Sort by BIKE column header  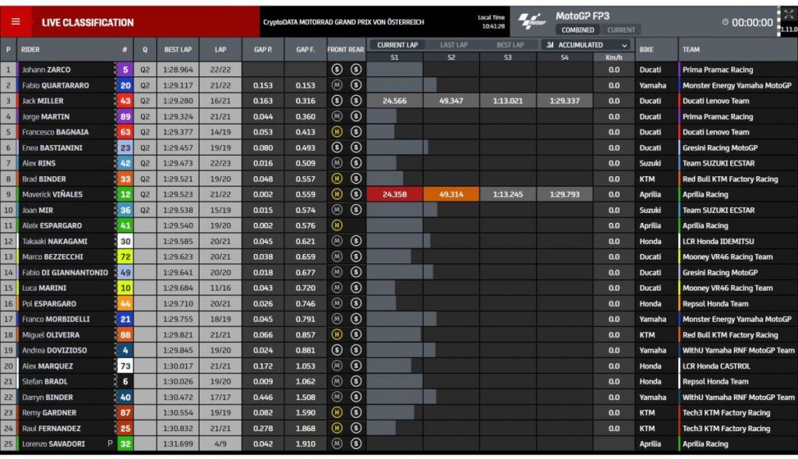click(x=646, y=49)
